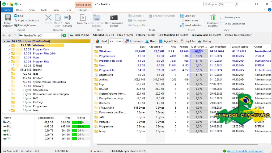This screenshot has width=272, height=153.
Task: Select the [2 Files] tree entry
Action: (37, 66)
